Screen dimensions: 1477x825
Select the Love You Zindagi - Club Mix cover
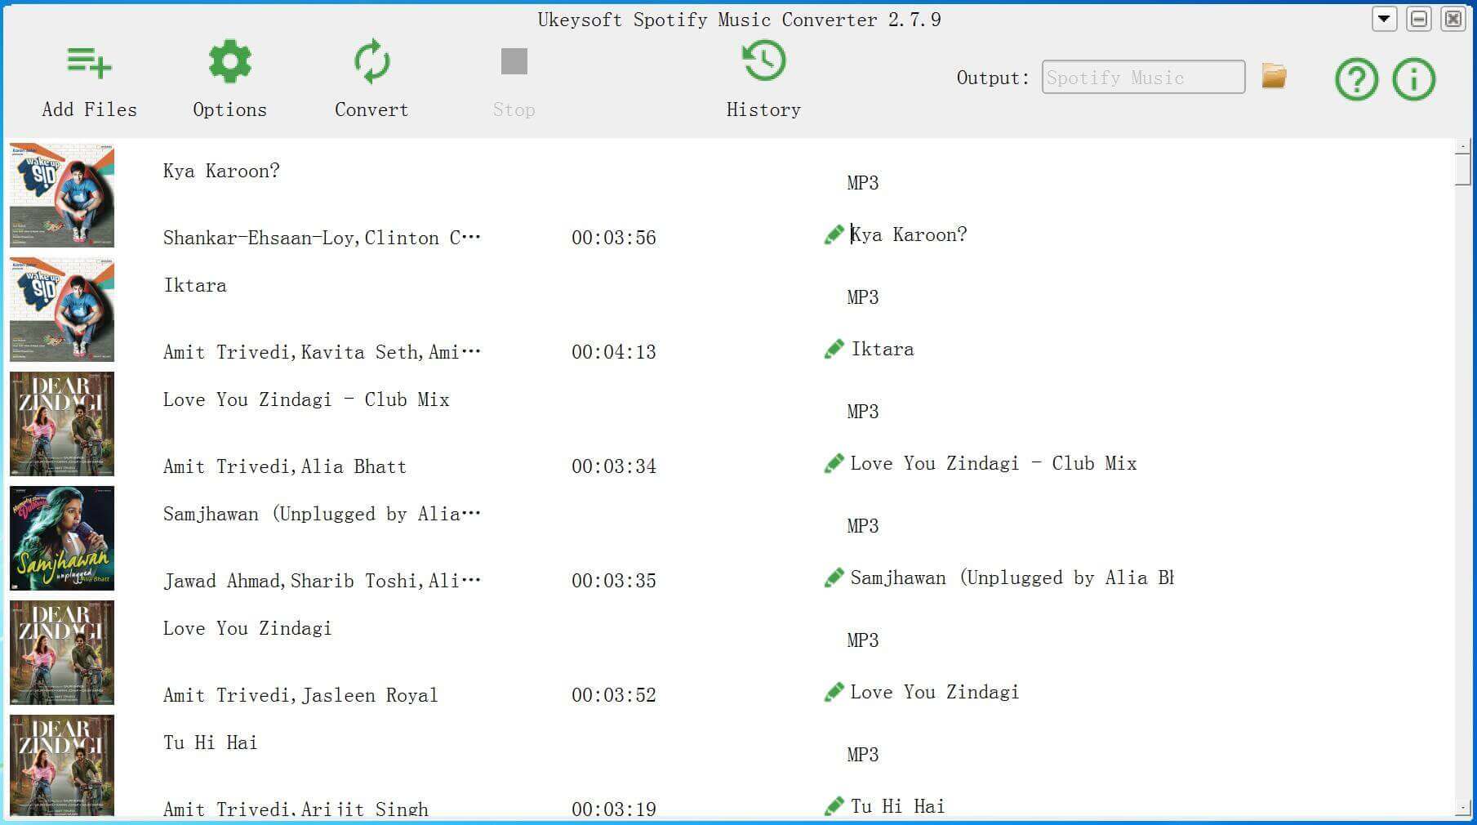(x=62, y=424)
